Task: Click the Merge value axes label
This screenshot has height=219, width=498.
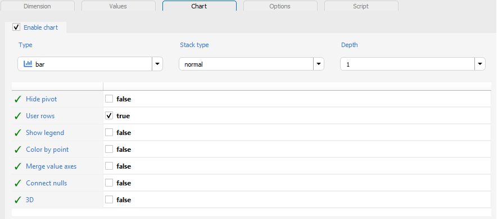Action: pos(52,166)
